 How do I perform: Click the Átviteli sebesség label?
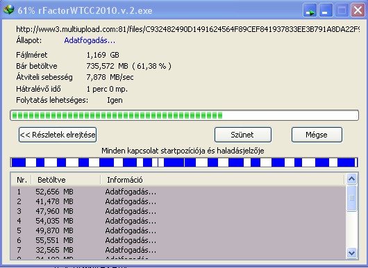(x=44, y=77)
